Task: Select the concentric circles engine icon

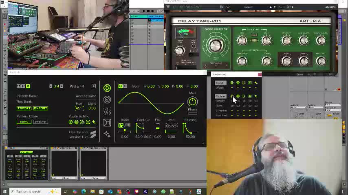Action: pyautogui.click(x=107, y=100)
